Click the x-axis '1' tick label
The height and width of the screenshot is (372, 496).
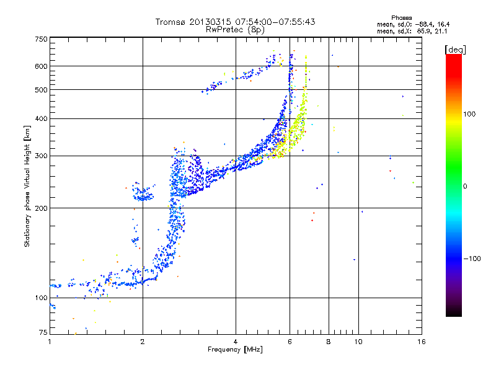[x=50, y=342]
